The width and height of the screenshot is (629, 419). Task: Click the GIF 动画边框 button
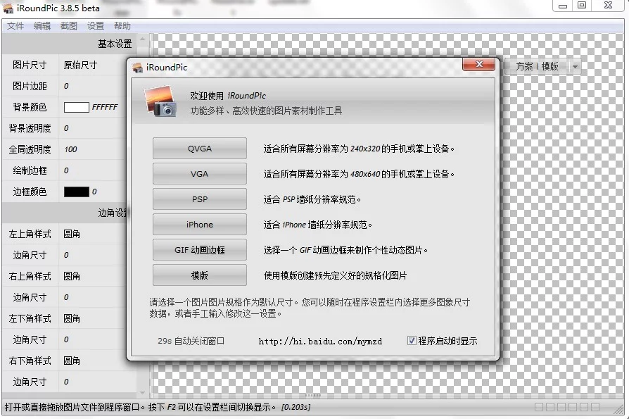(x=199, y=250)
